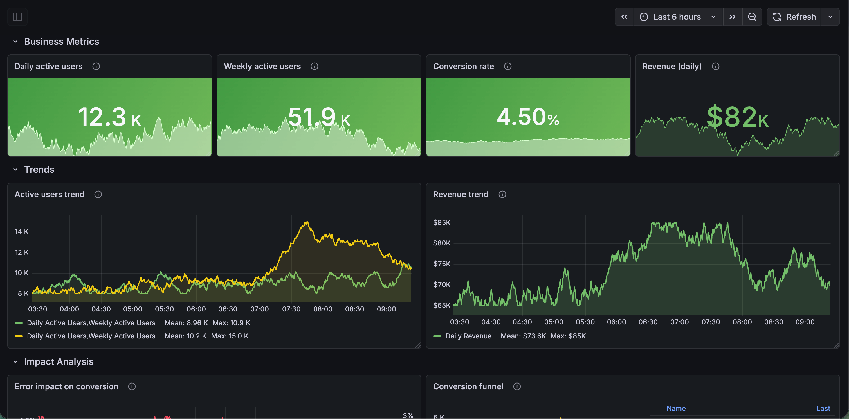Toggle Daily Revenue series in legend

coord(468,336)
